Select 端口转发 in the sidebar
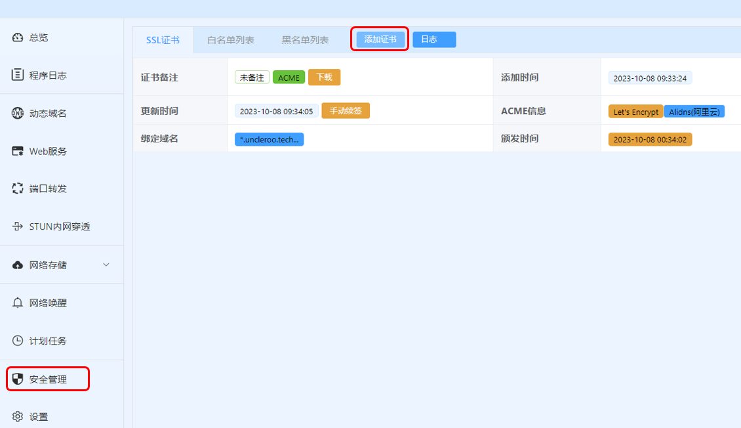Image resolution: width=741 pixels, height=428 pixels. point(48,188)
